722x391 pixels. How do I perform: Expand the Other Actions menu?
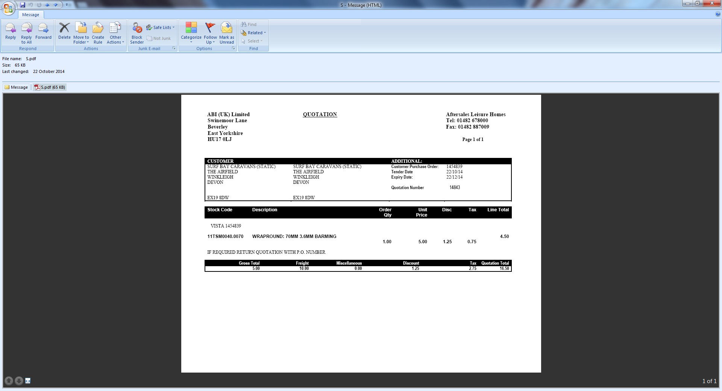[x=115, y=33]
